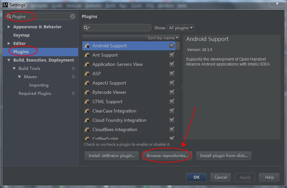287x188 pixels.
Task: Toggle the ASP plugin checkbox
Action: [x=172, y=74]
